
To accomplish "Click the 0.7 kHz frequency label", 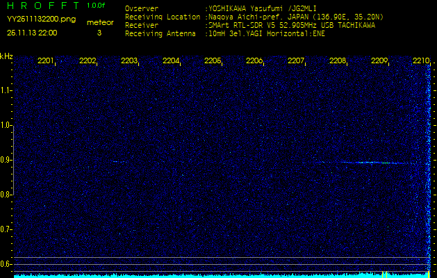I will [x=6, y=229].
